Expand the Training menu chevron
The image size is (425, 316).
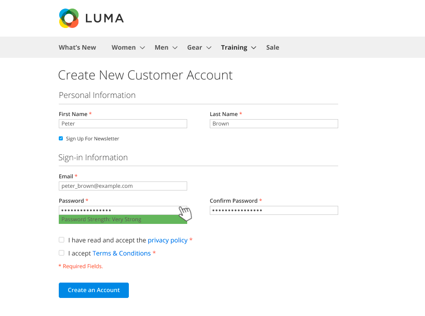pos(254,48)
